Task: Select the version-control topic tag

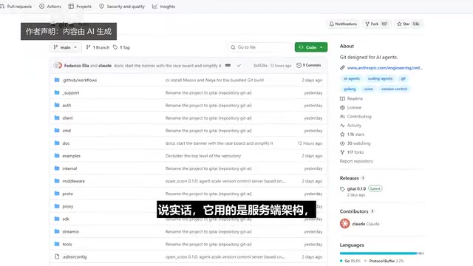Action: [394, 89]
